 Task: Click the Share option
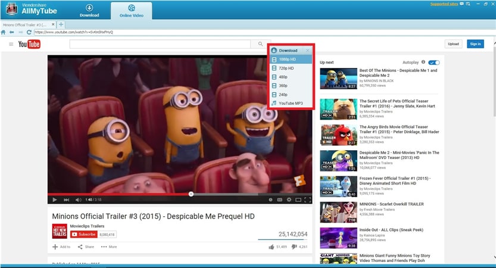(86, 247)
